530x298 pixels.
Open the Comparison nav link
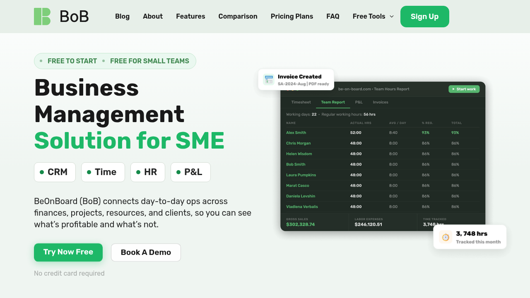tap(238, 17)
